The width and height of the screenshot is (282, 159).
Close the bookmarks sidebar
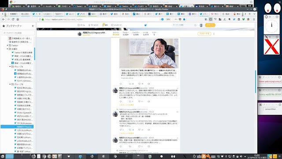[33, 26]
